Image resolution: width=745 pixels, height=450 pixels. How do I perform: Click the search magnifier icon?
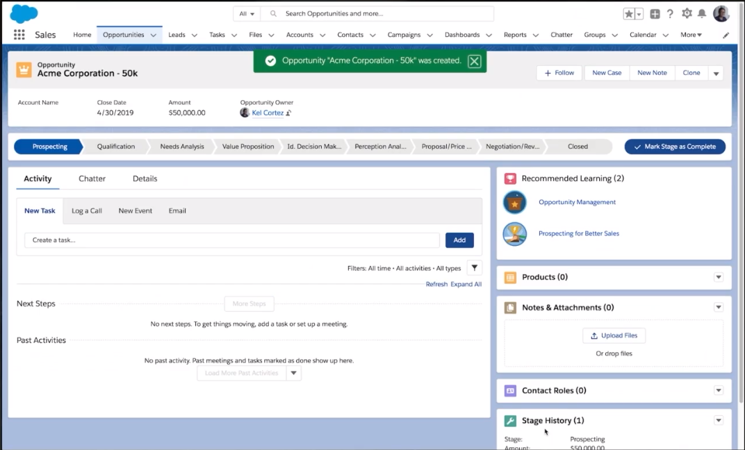(273, 14)
